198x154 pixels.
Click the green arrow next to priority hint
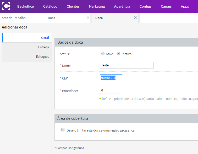(x=100, y=98)
